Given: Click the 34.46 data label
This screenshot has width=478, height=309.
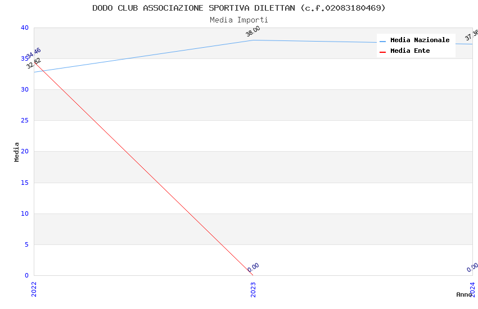Looking at the screenshot, I should click(x=34, y=53).
